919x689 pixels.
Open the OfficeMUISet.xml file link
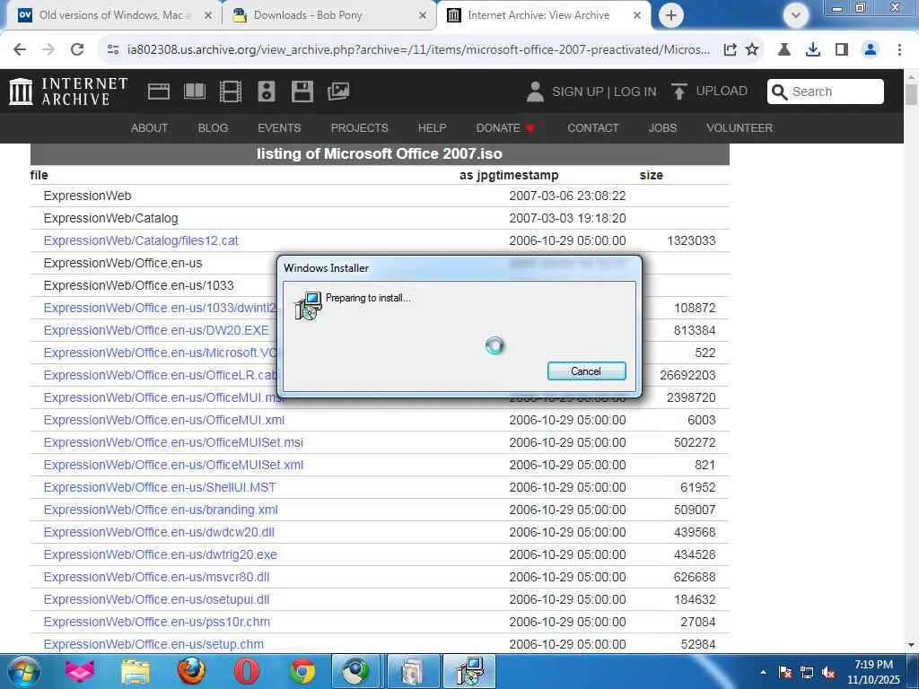173,465
